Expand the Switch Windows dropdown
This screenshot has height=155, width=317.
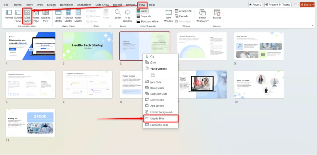(202, 16)
